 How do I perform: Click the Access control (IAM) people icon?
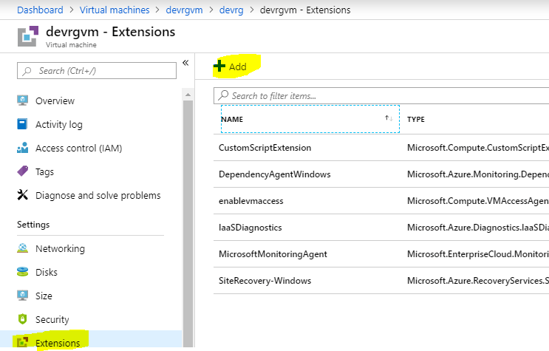point(22,148)
